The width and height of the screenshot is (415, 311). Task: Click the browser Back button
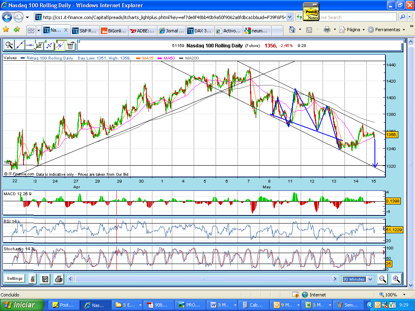[7, 17]
